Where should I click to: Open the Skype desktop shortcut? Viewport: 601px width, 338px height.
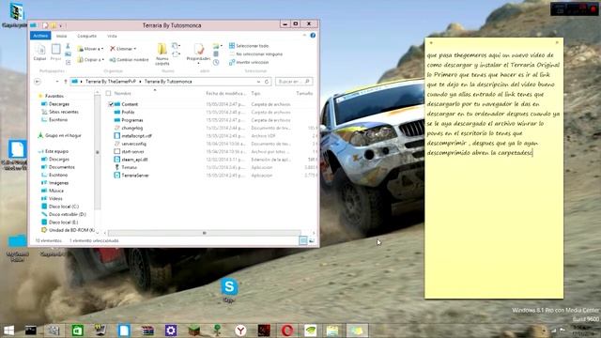click(229, 290)
